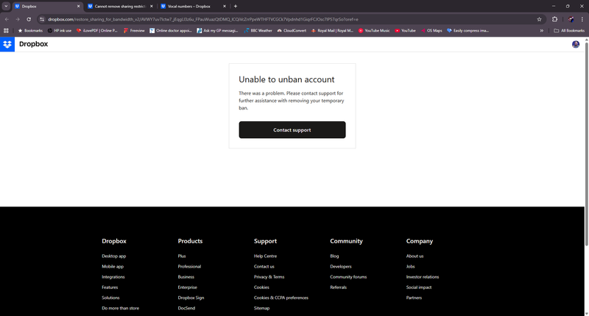Screen dimensions: 589x316
Task: Open Chrome's three-dot menu
Action: [582, 18]
